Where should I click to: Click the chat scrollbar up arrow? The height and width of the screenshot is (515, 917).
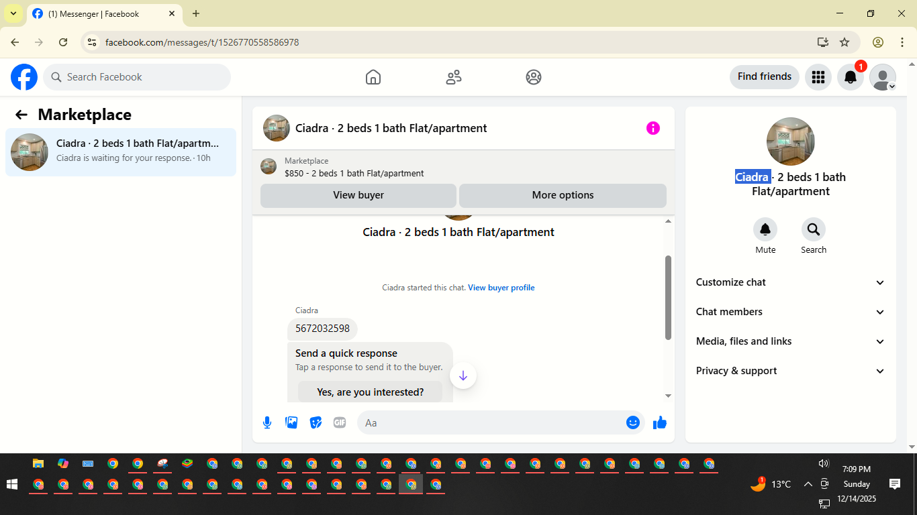point(668,221)
